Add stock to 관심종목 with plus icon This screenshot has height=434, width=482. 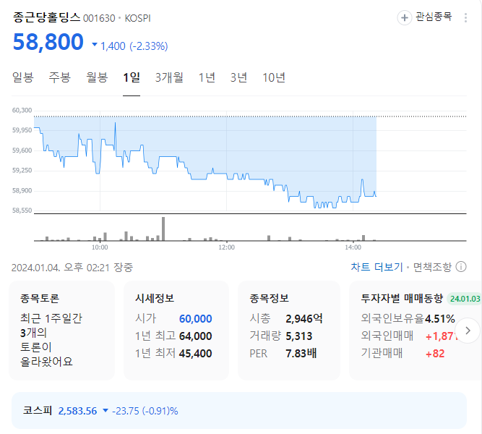tap(404, 18)
